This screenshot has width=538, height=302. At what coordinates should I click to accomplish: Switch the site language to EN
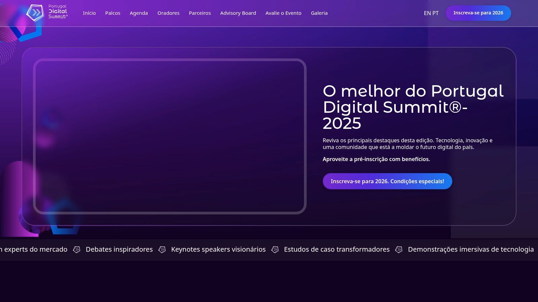(427, 13)
